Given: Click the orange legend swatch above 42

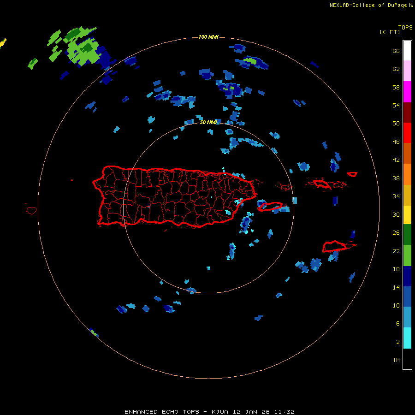Looking at the screenshot, I should pyautogui.click(x=407, y=174).
